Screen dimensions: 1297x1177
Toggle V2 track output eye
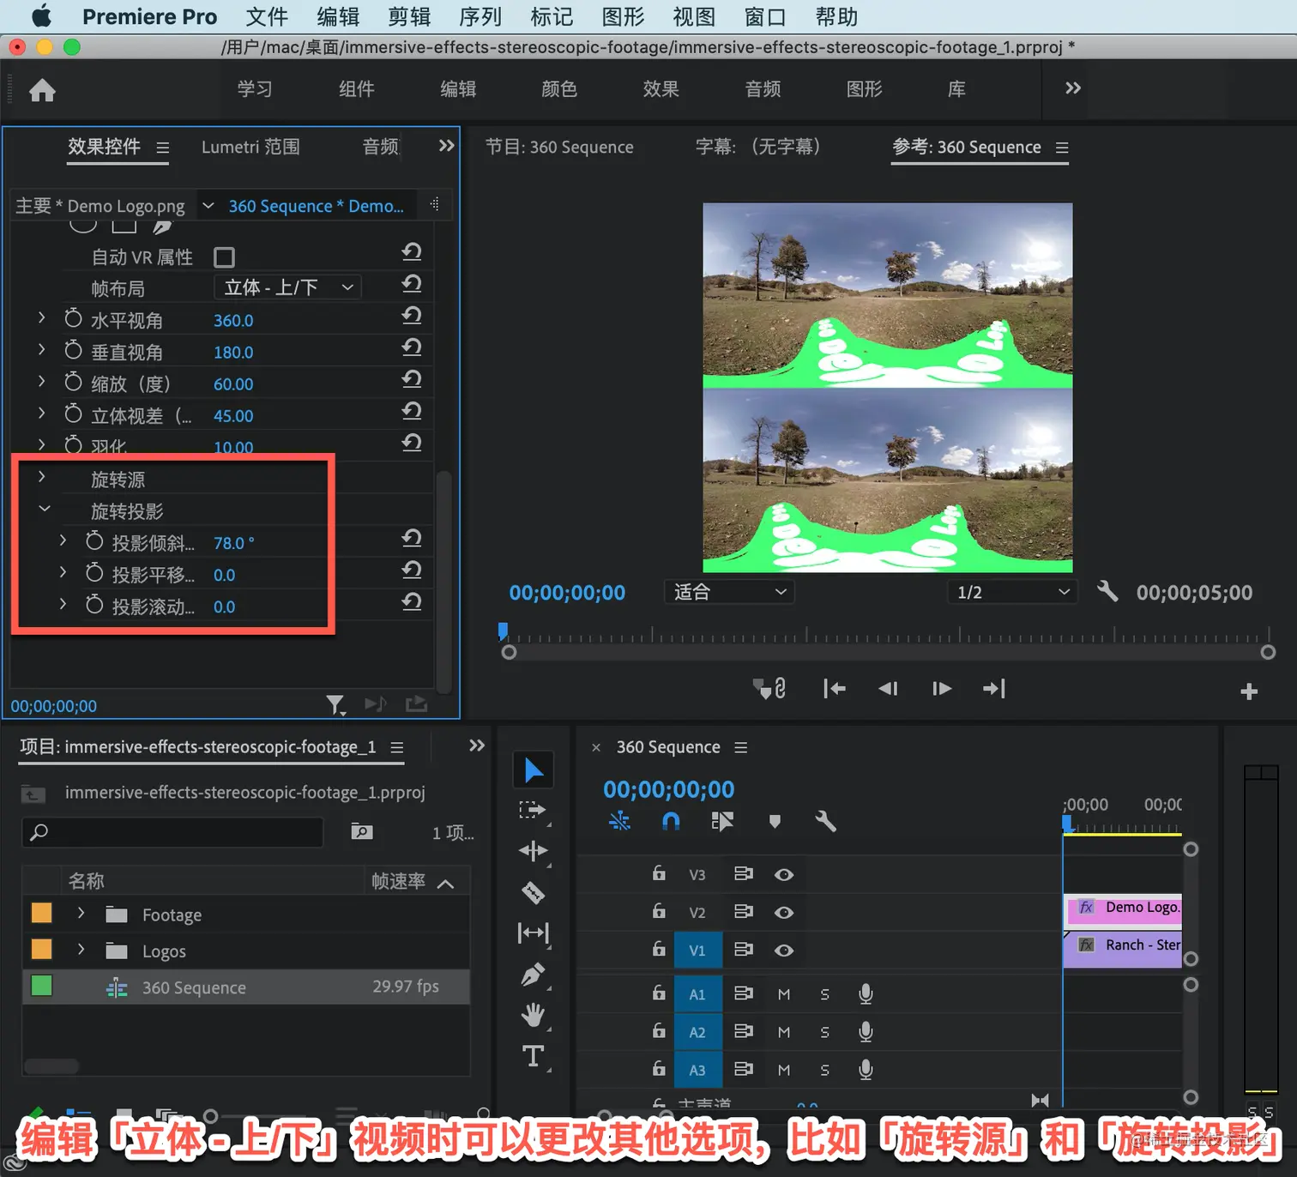783,913
